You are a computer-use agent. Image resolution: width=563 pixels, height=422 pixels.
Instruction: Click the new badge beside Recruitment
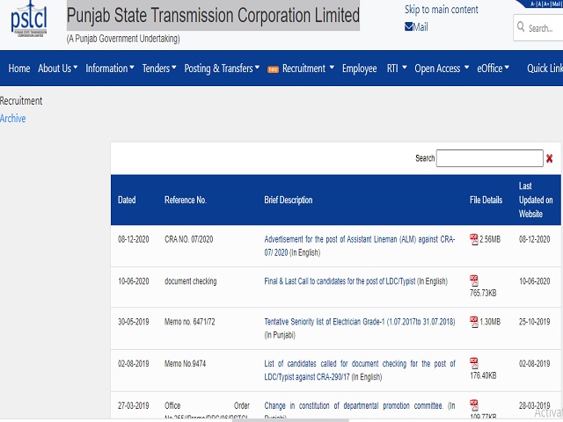(x=273, y=69)
